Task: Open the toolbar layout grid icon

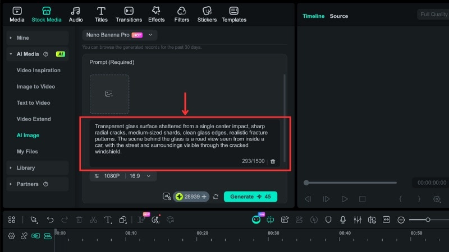Action: click(12, 220)
